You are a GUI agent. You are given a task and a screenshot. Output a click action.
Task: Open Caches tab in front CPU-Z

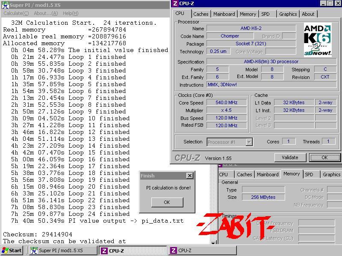(201, 14)
